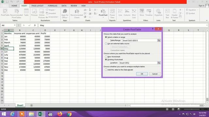The height and width of the screenshot is (117, 209).
Task: Add a new sheet with plus icon
Action: [x=31, y=105]
